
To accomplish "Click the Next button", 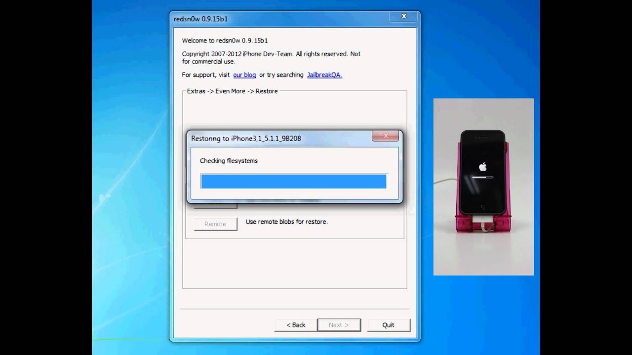I will pyautogui.click(x=339, y=325).
